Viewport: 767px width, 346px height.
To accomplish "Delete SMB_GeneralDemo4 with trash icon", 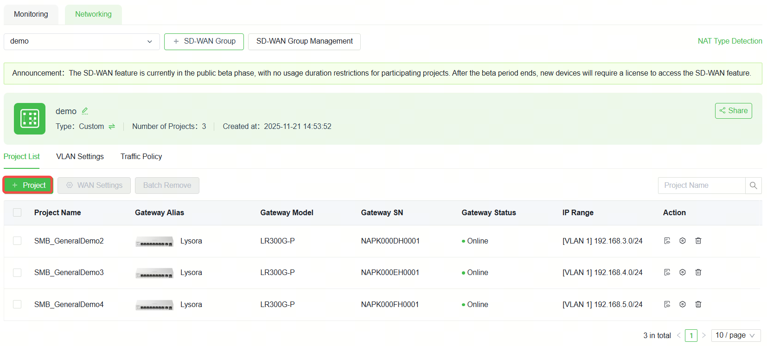I will point(698,304).
